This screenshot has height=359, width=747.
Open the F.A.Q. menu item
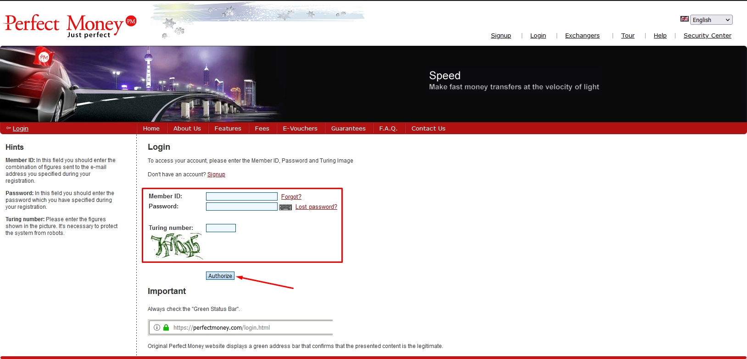(x=388, y=129)
